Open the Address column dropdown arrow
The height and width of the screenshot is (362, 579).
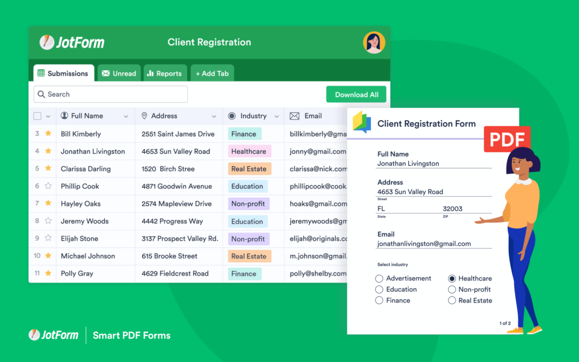click(214, 117)
